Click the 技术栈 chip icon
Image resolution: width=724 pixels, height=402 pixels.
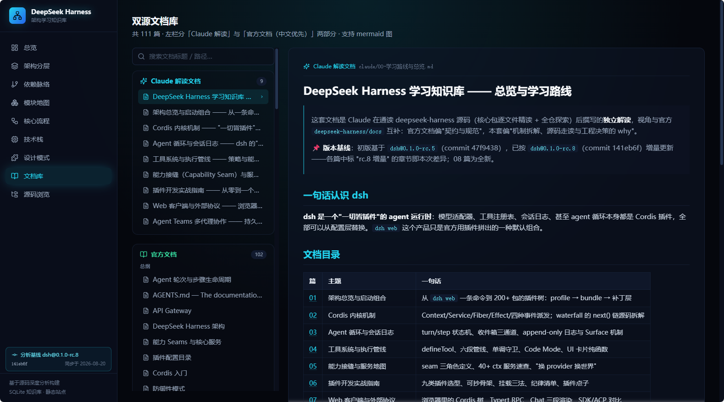tap(15, 139)
